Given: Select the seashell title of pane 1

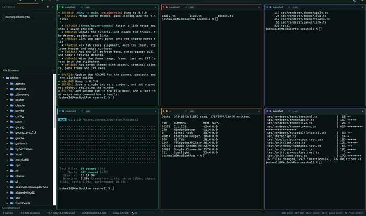Looking at the screenshot, I should tap(70, 7).
